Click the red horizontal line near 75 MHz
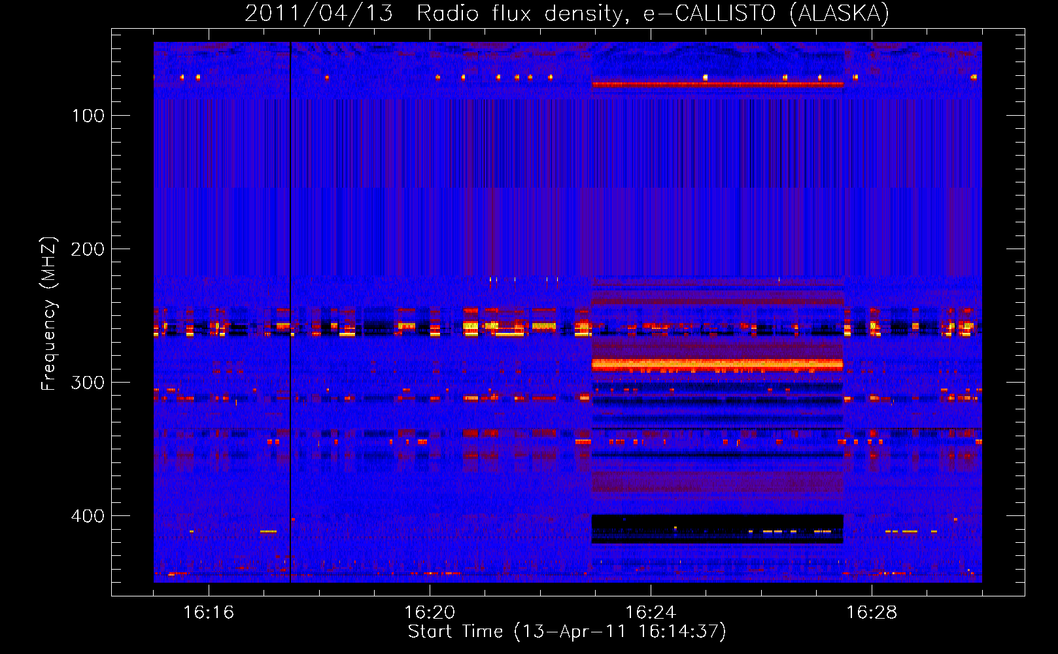 (x=717, y=84)
